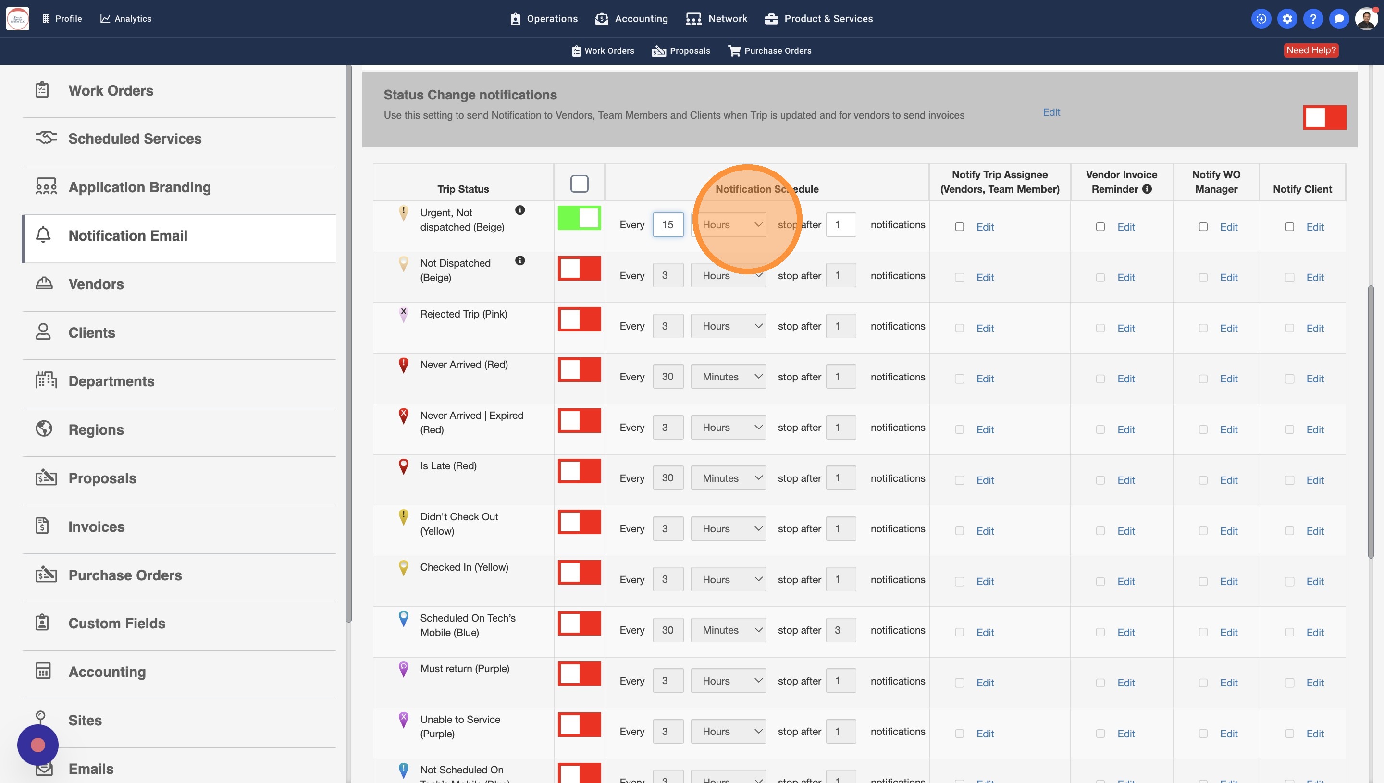Open the help question mark icon
Image resolution: width=1384 pixels, height=783 pixels.
click(1312, 19)
